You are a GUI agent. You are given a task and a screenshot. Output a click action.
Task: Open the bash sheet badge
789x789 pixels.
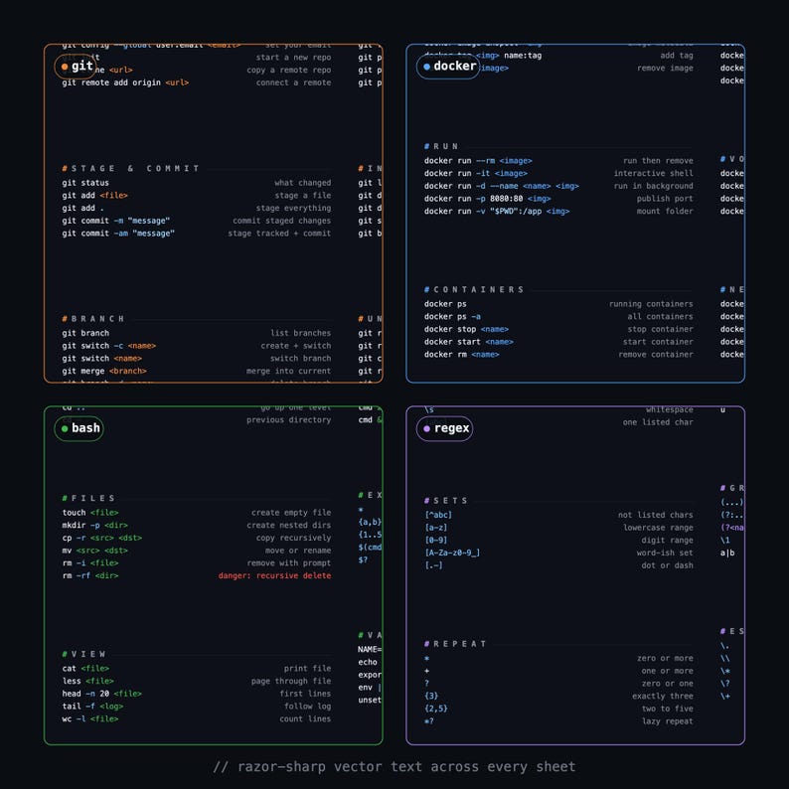(x=79, y=428)
